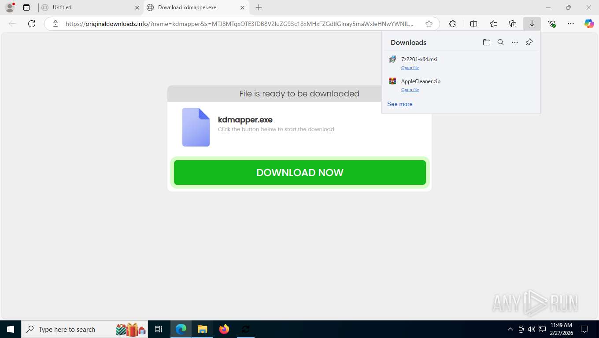Click Open file under 7z2201-x64.msi
Screen dimensions: 599x338
pos(410,68)
